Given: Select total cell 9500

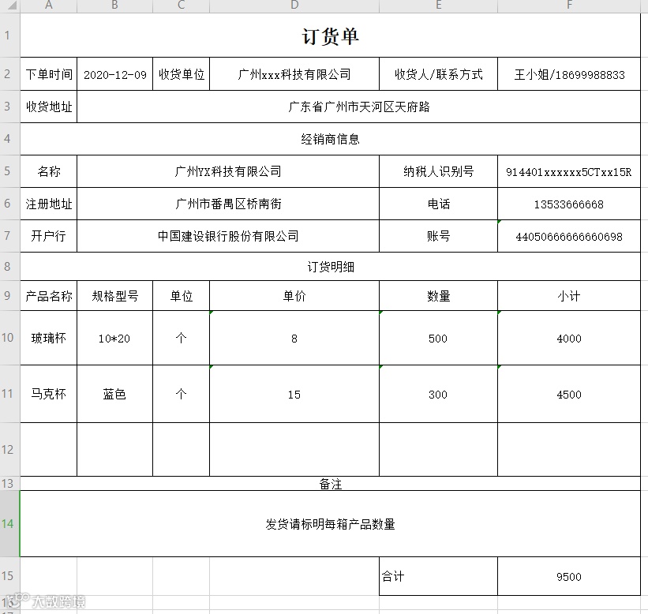Looking at the screenshot, I should click(569, 576).
